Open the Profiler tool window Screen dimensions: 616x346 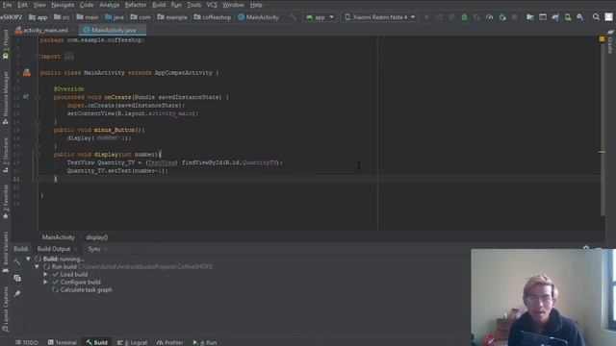[169, 342]
